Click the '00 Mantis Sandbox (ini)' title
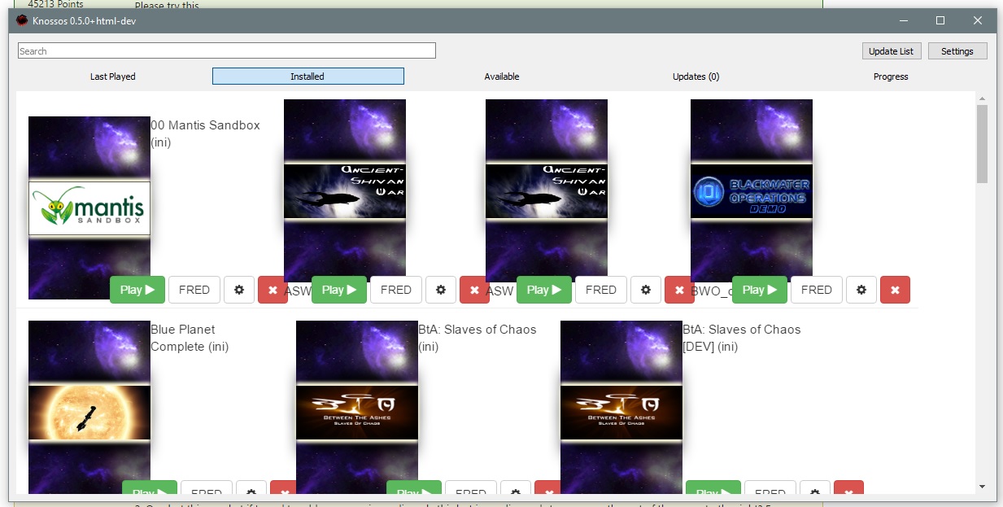 point(205,133)
